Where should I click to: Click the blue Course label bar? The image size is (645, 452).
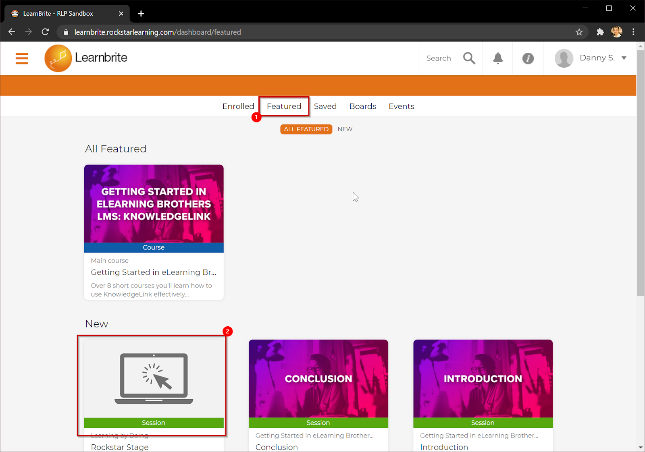point(154,247)
